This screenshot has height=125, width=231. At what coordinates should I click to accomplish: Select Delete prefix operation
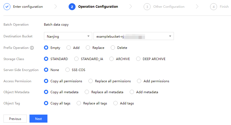pyautogui.click(x=113, y=48)
